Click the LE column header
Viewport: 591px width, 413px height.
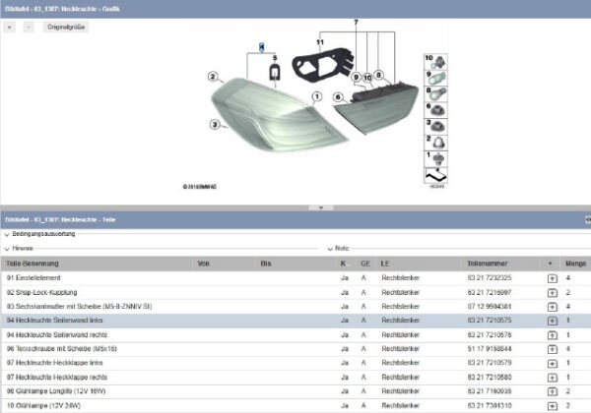[385, 264]
